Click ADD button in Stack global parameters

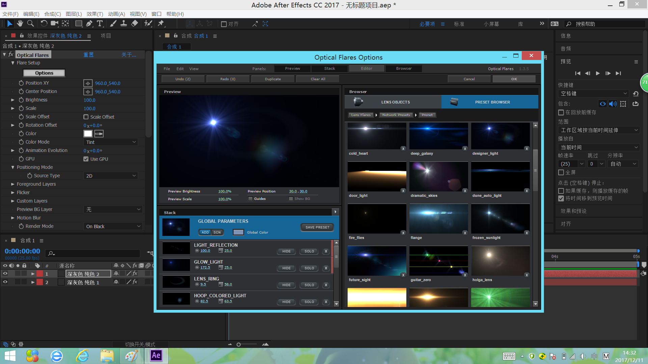coord(205,232)
